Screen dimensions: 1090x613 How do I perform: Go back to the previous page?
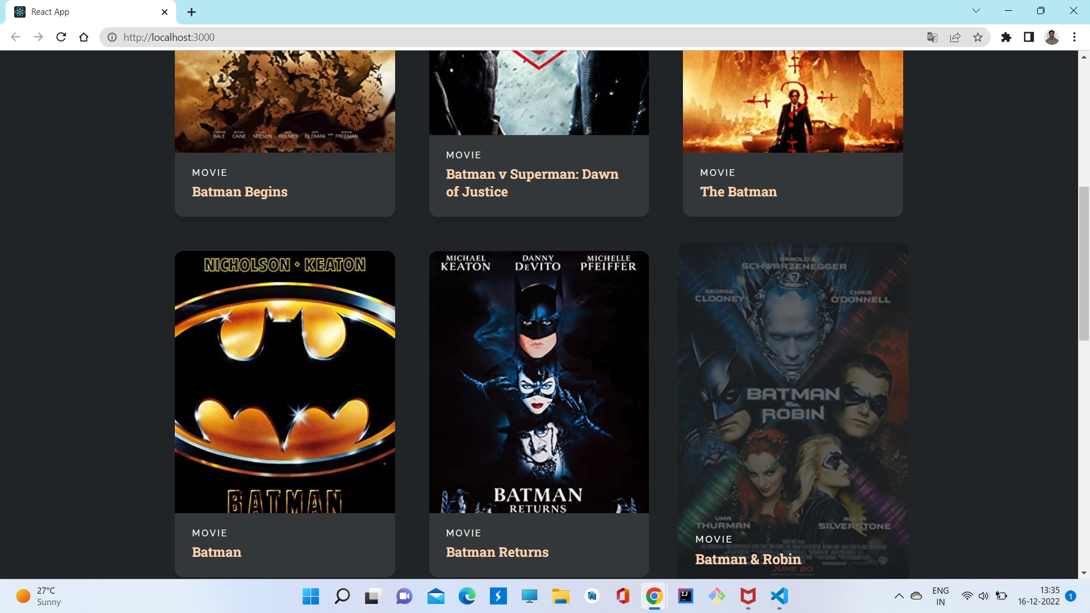tap(15, 37)
